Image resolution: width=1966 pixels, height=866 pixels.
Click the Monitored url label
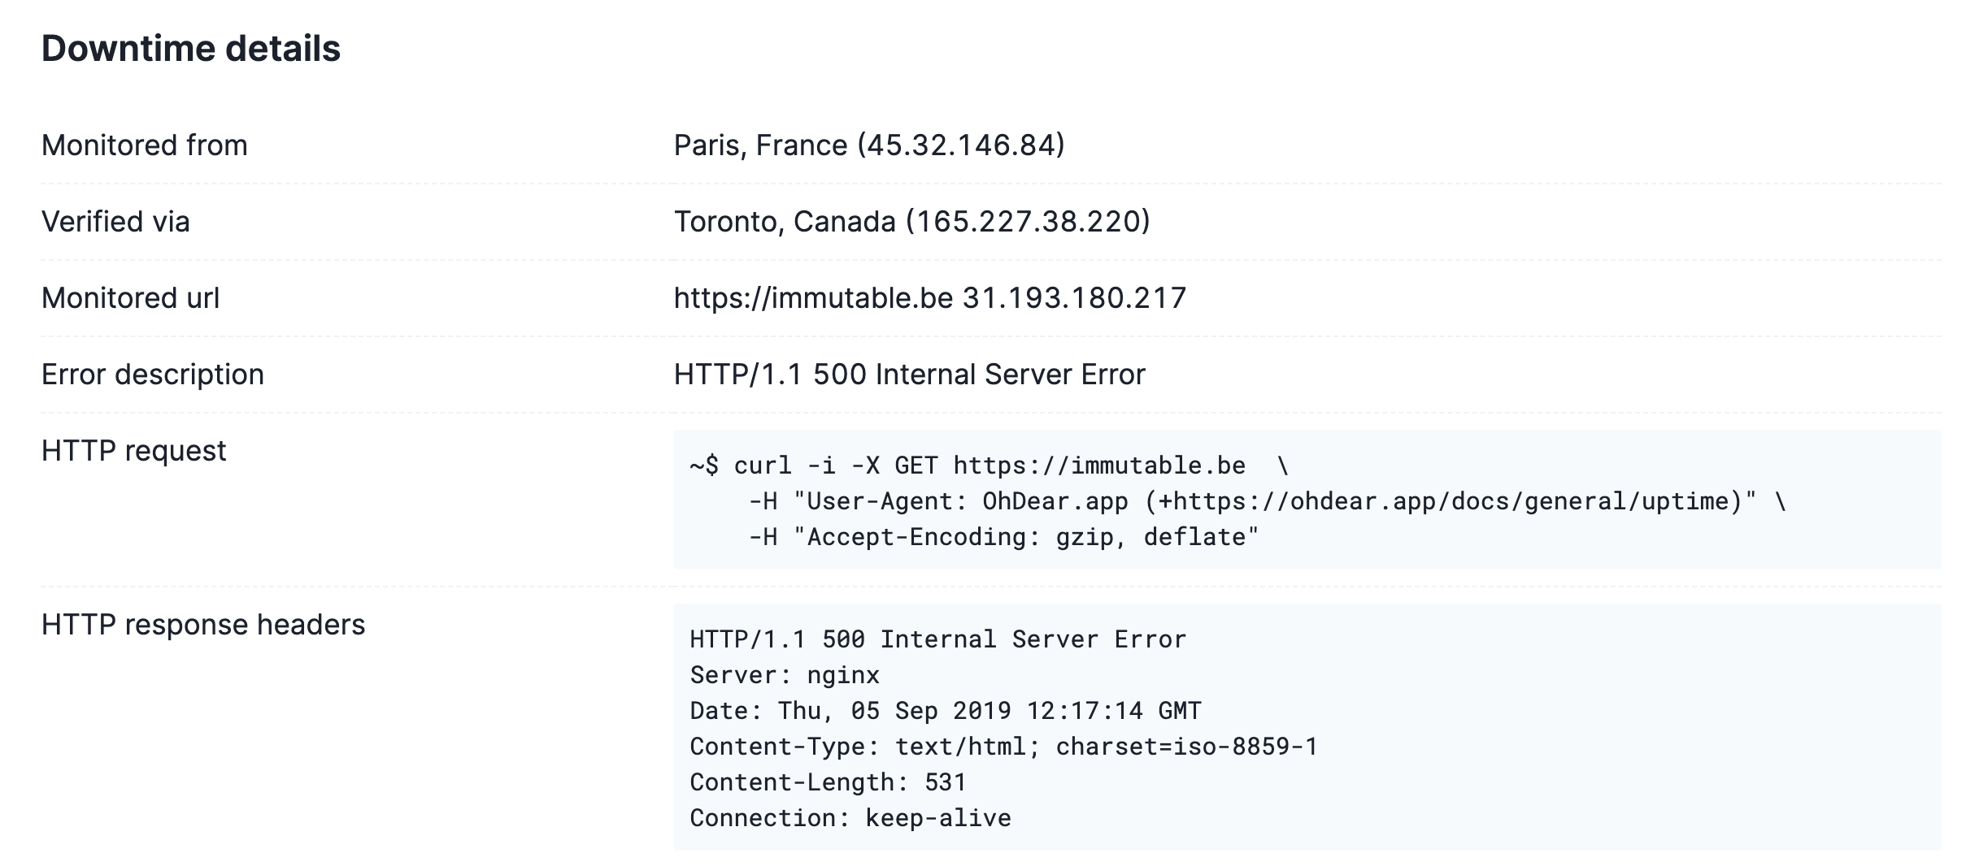(131, 298)
